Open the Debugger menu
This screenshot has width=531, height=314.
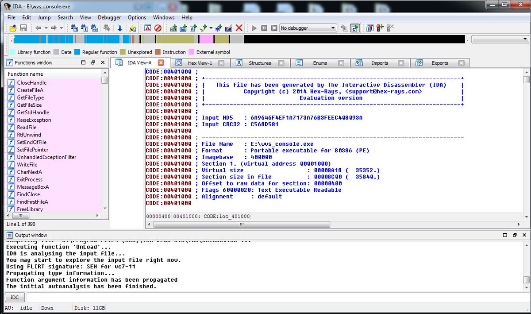coord(109,17)
